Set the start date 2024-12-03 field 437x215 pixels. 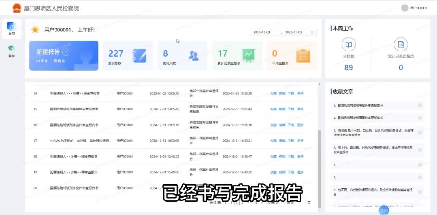coord(262,32)
